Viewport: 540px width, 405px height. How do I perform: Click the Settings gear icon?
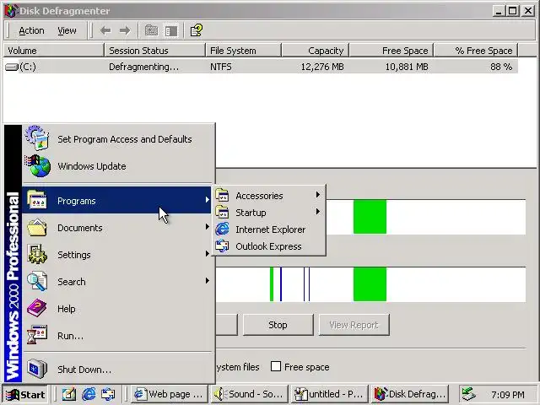point(37,255)
